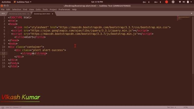Minimize the Sublime Text window

(x=5, y=6)
